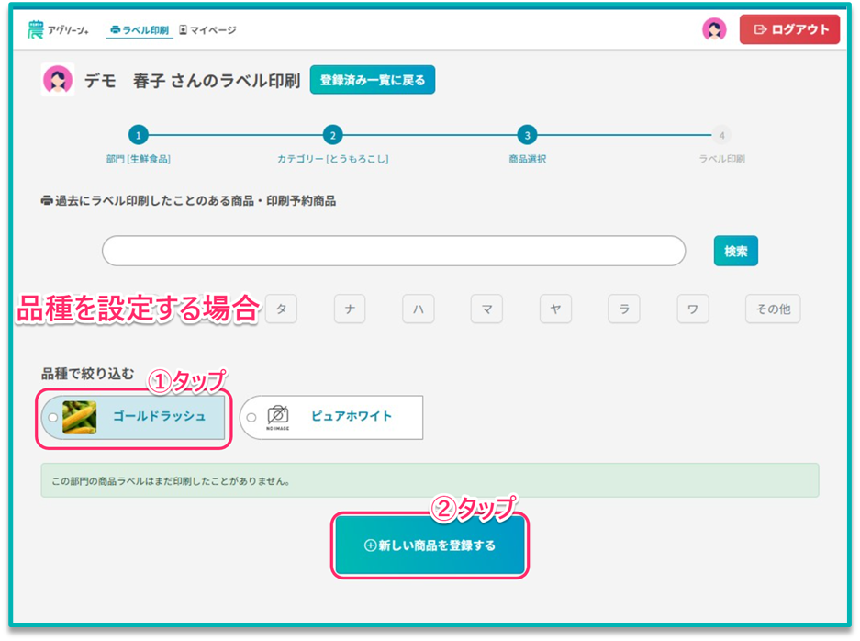Screen dimensions: 860x641
Task: Select the ピュアホワイト radio button
Action: 251,418
